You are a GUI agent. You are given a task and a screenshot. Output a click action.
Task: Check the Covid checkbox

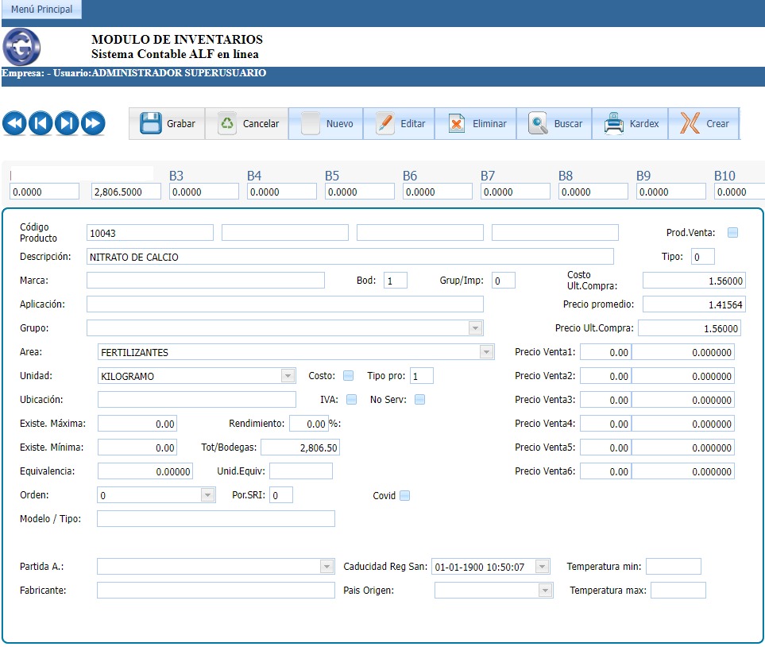404,496
